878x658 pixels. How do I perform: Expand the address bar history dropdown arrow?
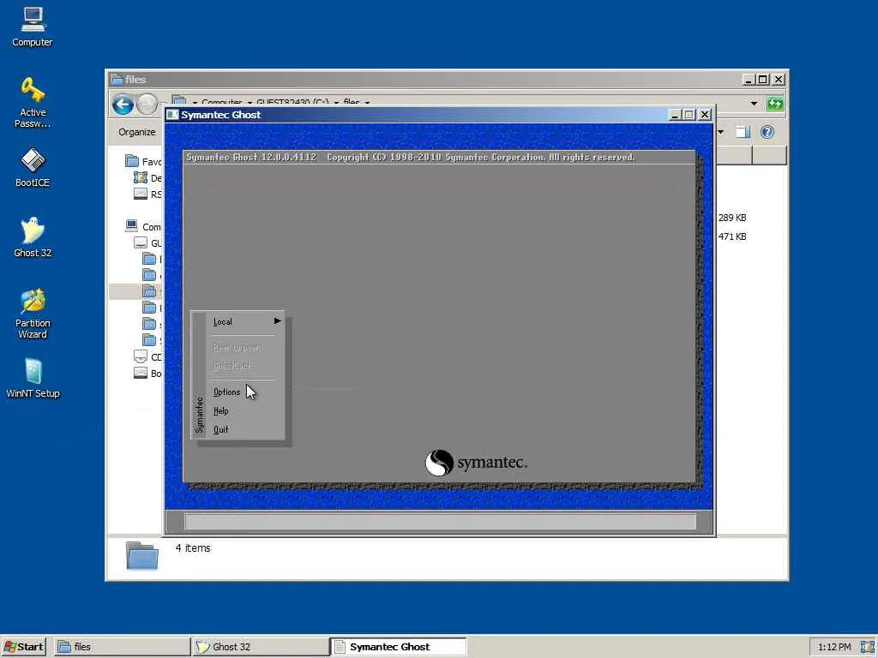754,104
